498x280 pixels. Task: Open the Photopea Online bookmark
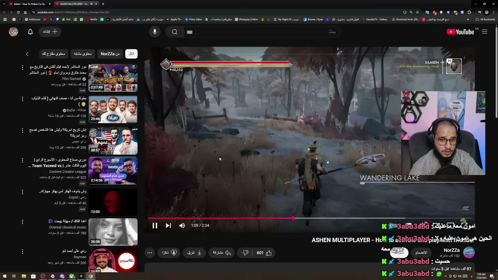247,19
